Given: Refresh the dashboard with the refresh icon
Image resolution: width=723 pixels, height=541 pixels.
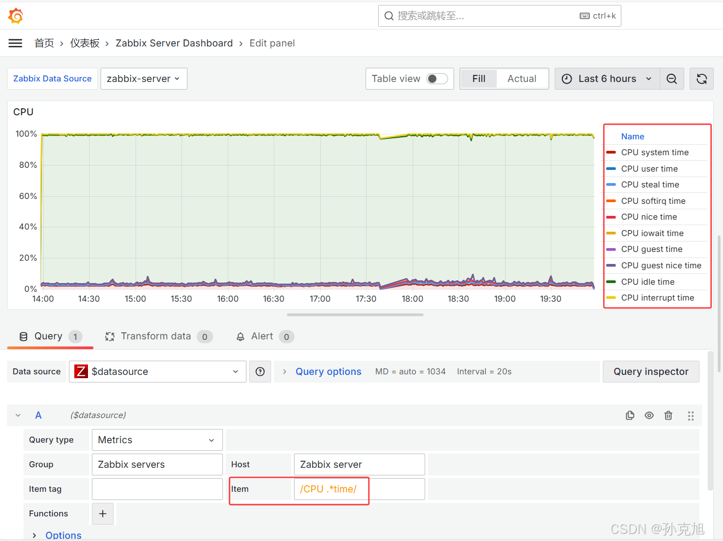Looking at the screenshot, I should (702, 79).
